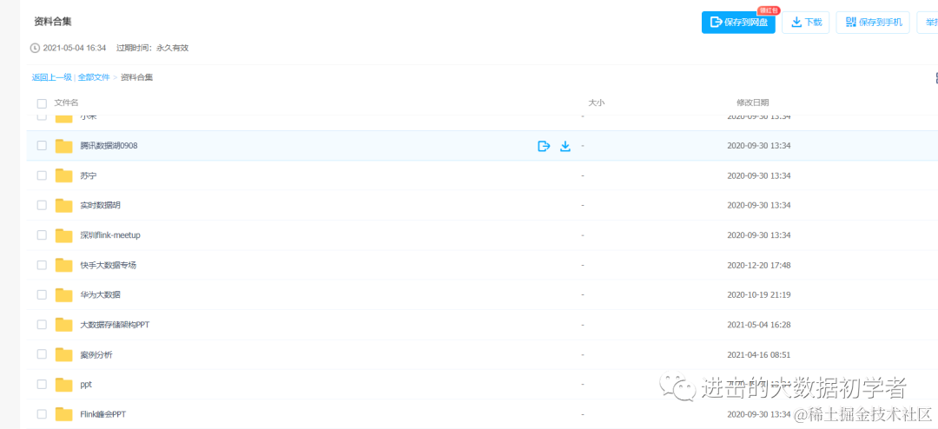Click the 下载 button
Screen dimensions: 938x429
pos(806,22)
